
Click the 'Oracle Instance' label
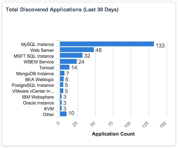click(x=38, y=103)
